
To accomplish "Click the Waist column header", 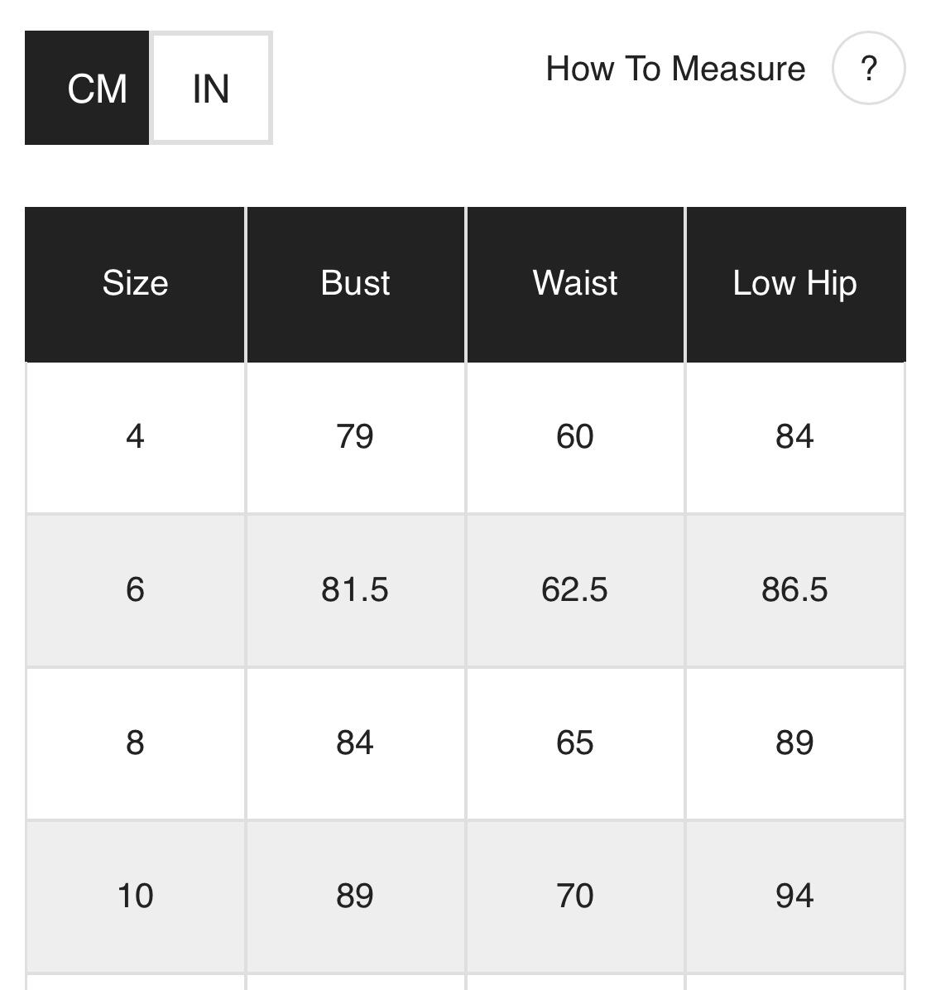I will [575, 284].
